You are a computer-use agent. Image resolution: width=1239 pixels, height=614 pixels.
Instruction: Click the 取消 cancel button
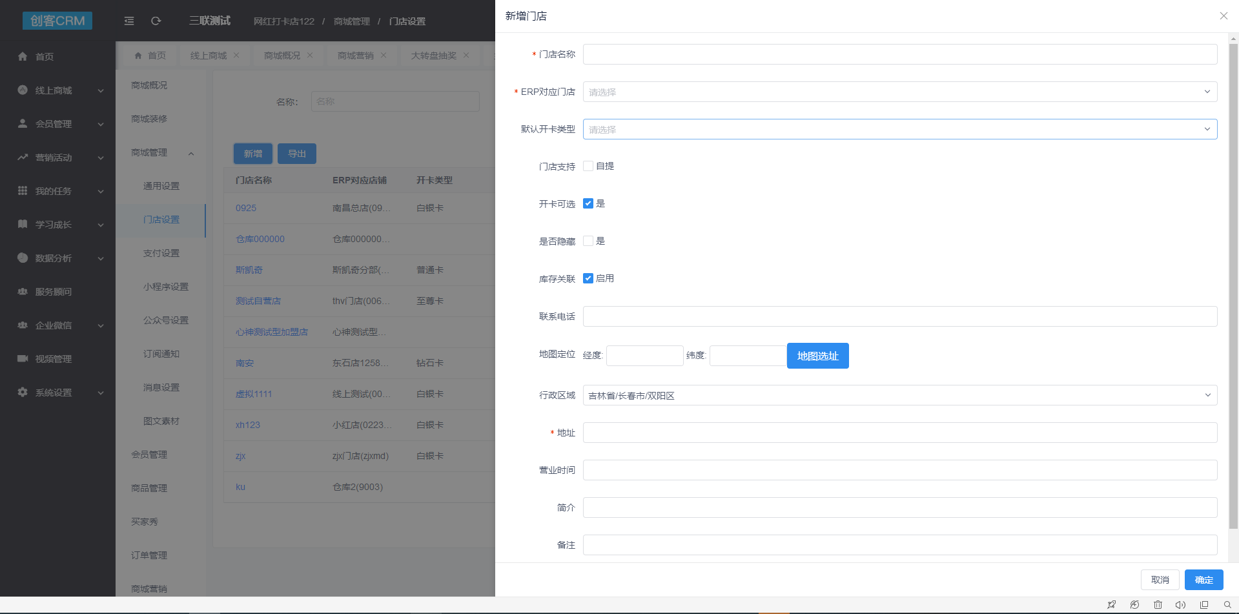(1160, 580)
